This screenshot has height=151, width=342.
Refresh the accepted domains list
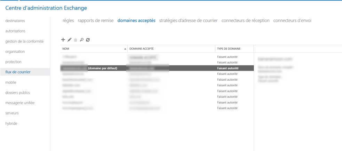(88, 40)
